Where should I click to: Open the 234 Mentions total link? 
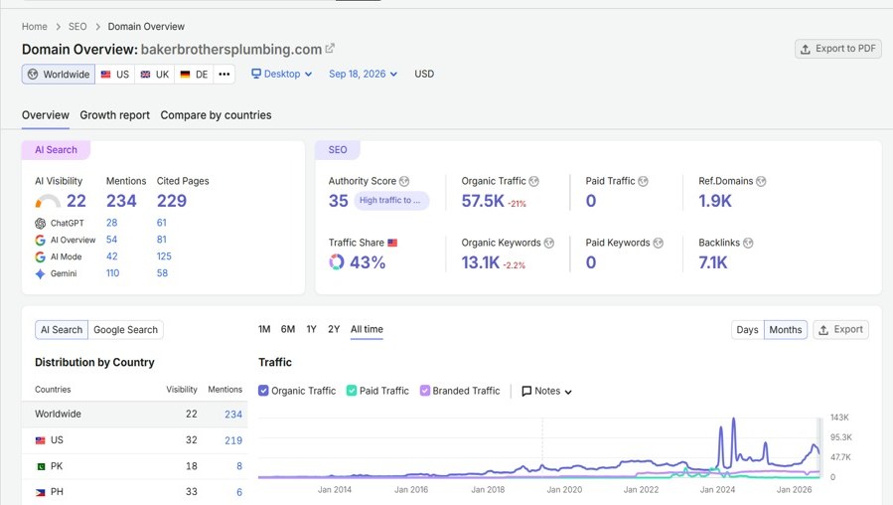(x=121, y=201)
